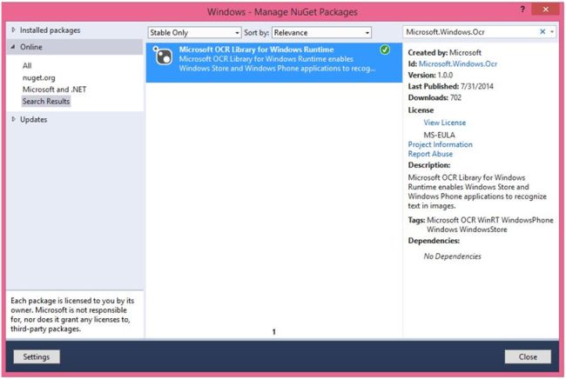Expand the Installed packages node
566x379 pixels.
pos(14,30)
